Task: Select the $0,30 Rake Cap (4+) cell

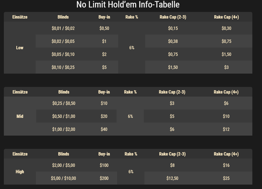Action: point(226,28)
